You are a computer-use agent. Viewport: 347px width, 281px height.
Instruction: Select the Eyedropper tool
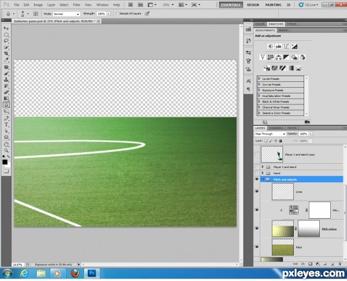tap(6, 60)
